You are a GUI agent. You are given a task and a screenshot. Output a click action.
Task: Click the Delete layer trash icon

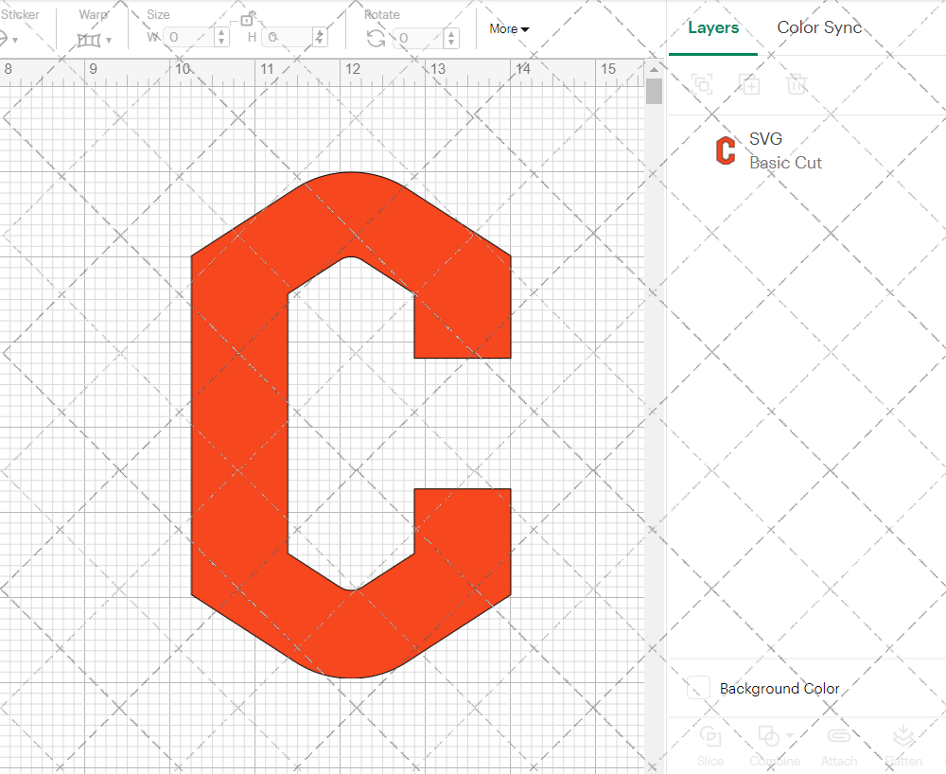[x=797, y=85]
